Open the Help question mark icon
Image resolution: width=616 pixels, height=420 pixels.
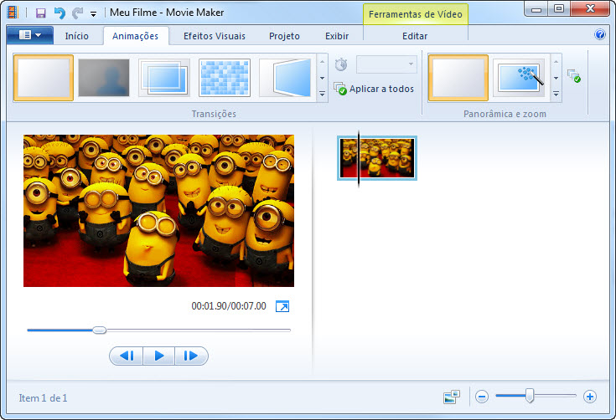coord(600,35)
